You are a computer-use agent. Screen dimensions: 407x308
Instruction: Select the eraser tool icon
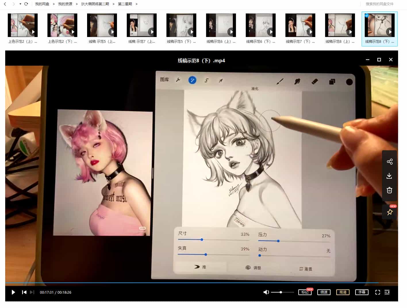(314, 81)
